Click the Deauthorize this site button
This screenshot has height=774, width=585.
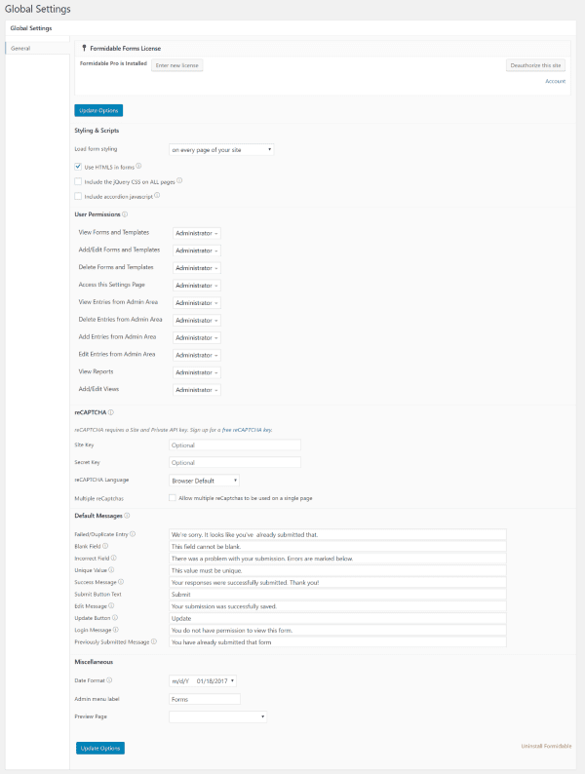[535, 65]
